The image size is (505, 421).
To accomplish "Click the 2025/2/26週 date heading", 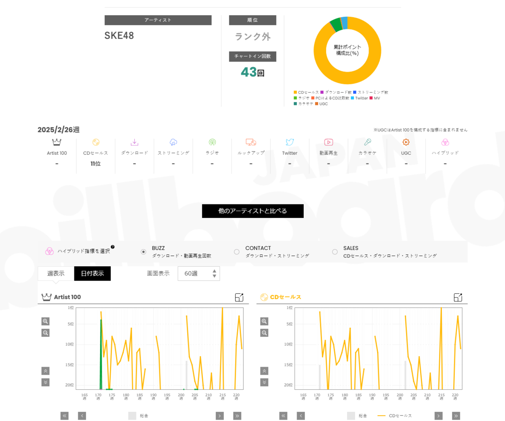I will pos(58,130).
